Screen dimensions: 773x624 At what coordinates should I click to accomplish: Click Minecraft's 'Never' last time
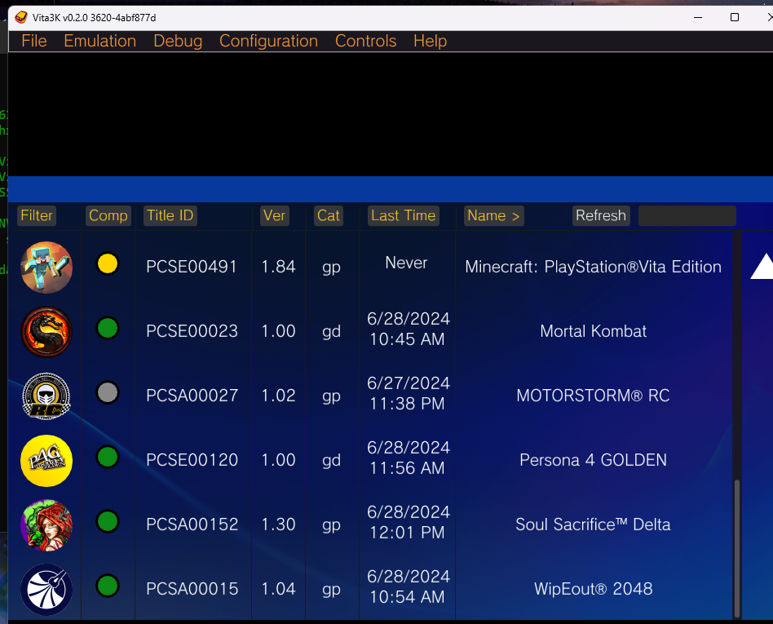(x=406, y=263)
